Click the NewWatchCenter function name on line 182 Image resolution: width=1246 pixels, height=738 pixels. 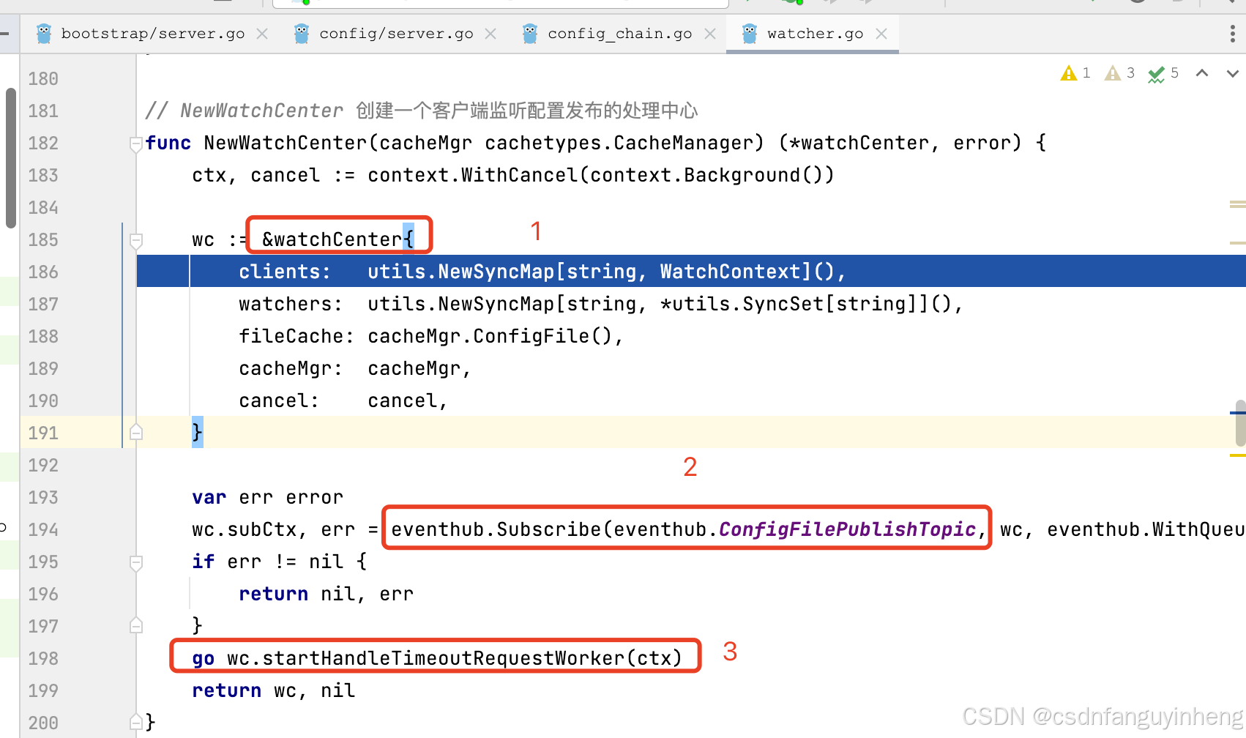286,143
